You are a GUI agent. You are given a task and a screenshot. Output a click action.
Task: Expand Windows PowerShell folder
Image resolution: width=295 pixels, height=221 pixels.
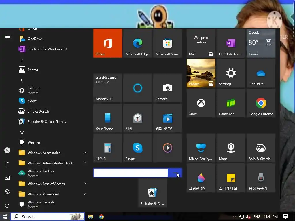pyautogui.click(x=52, y=194)
